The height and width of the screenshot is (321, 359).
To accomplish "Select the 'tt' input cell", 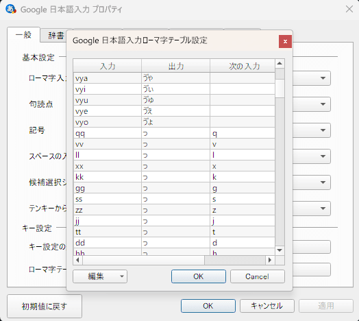I will (x=108, y=233).
